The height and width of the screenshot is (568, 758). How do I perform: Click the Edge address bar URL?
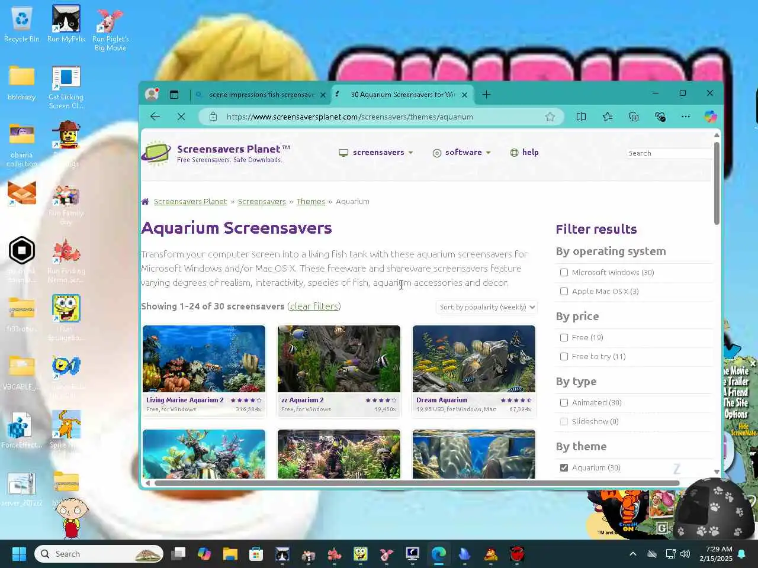point(349,117)
